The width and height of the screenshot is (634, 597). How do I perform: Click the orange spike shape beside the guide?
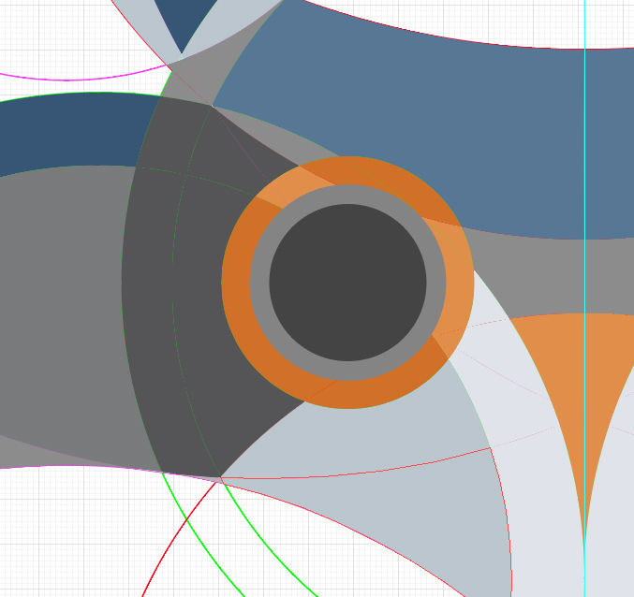point(582,384)
